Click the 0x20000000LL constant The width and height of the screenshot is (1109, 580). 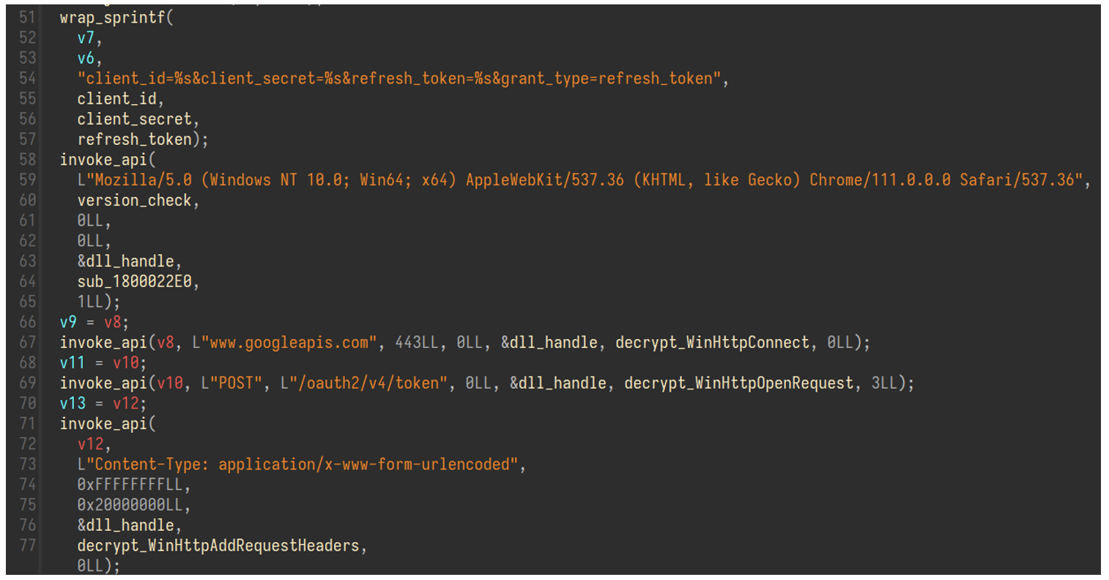click(130, 505)
